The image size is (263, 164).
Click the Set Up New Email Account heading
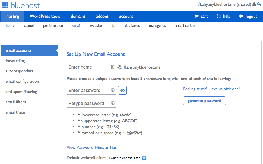pos(96,54)
